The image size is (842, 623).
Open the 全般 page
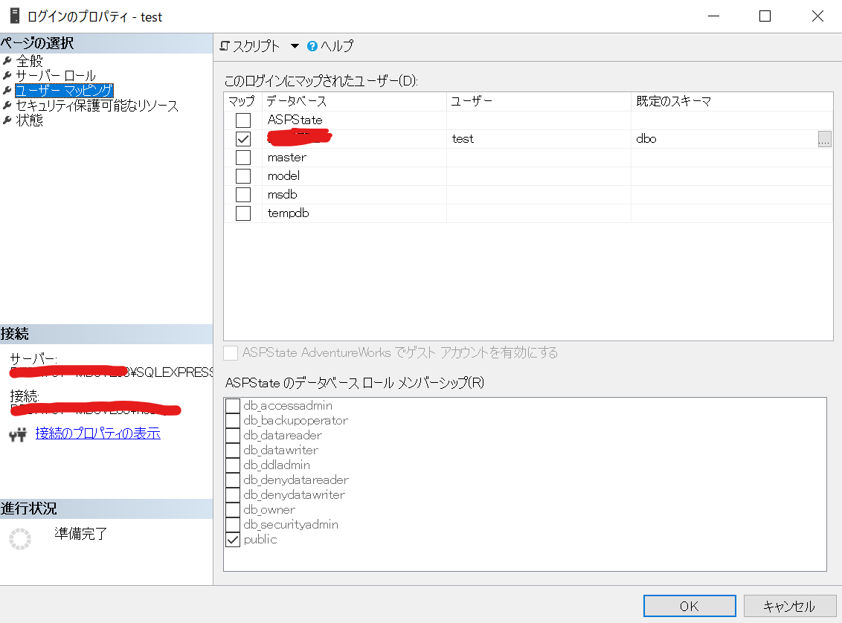point(29,61)
